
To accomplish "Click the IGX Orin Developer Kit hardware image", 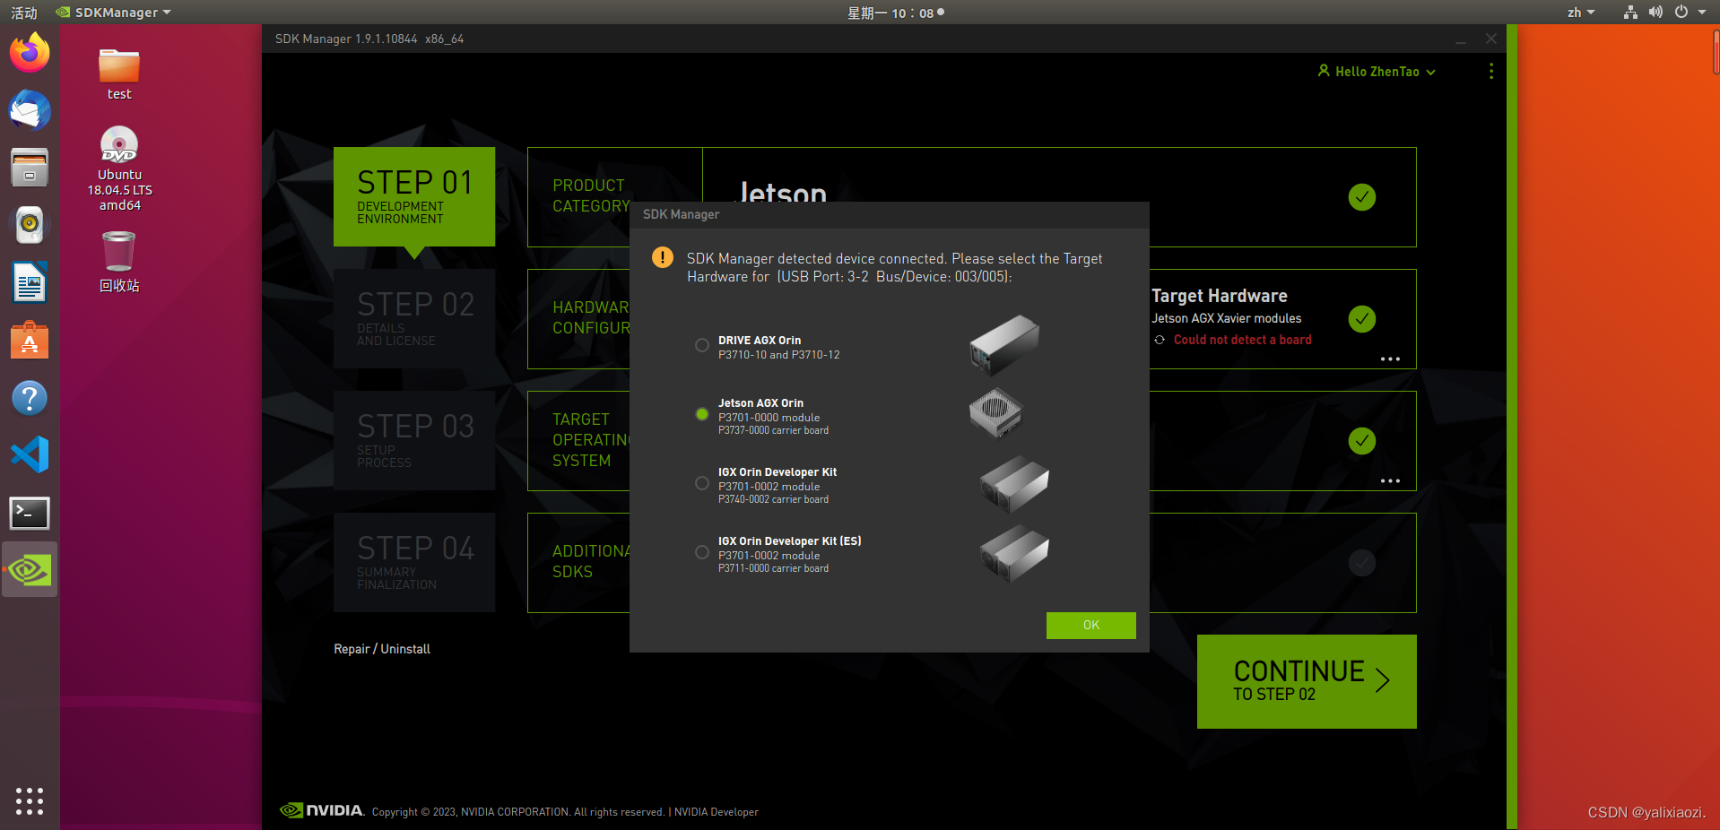I will 1014,485.
